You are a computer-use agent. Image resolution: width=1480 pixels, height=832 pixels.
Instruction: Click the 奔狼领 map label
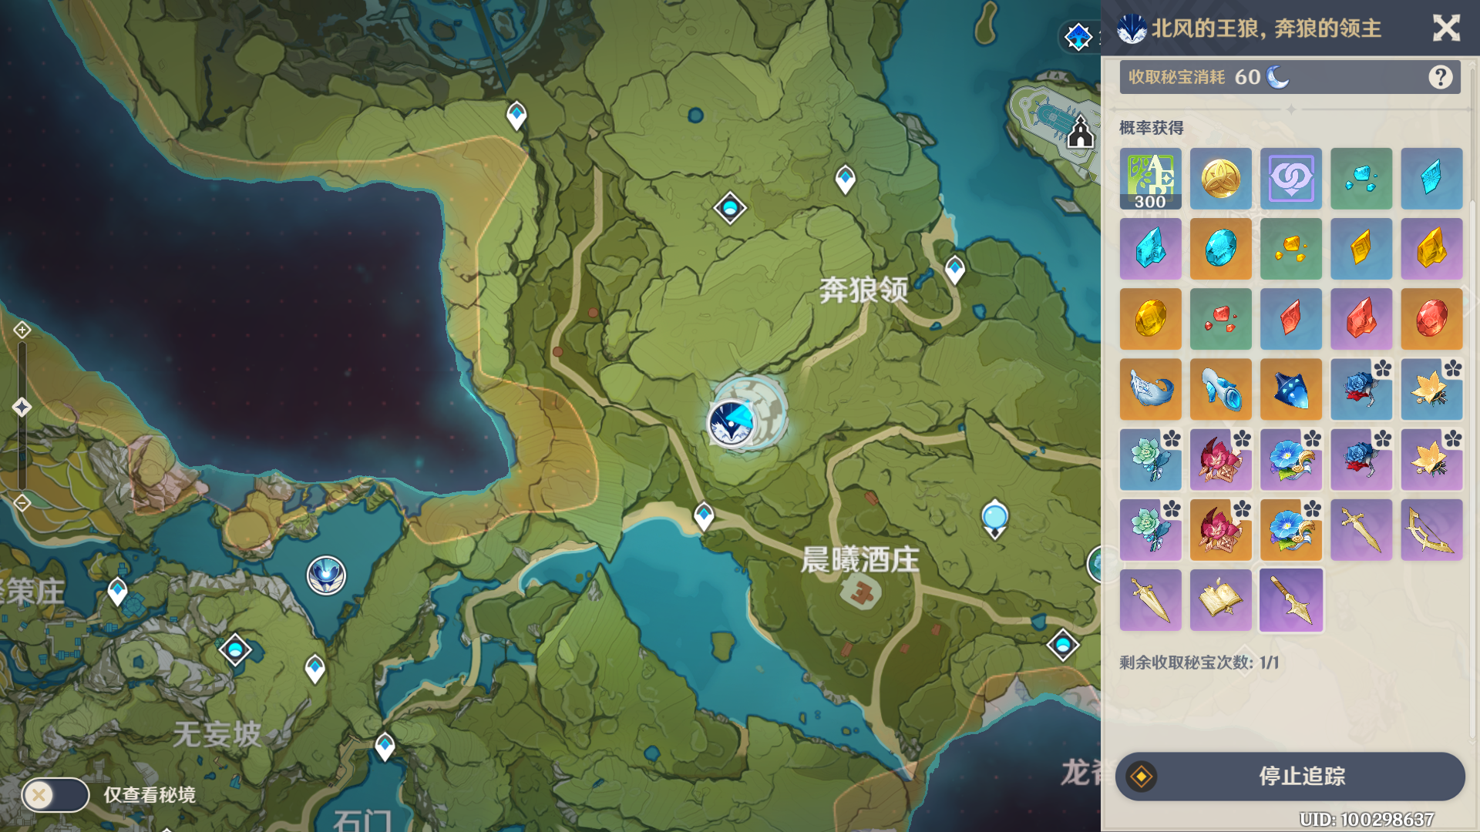[863, 290]
